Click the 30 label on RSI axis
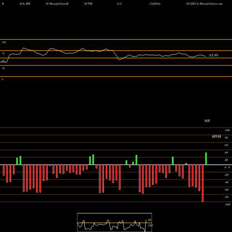This screenshot has height=232, width=232. [x=3, y=68]
